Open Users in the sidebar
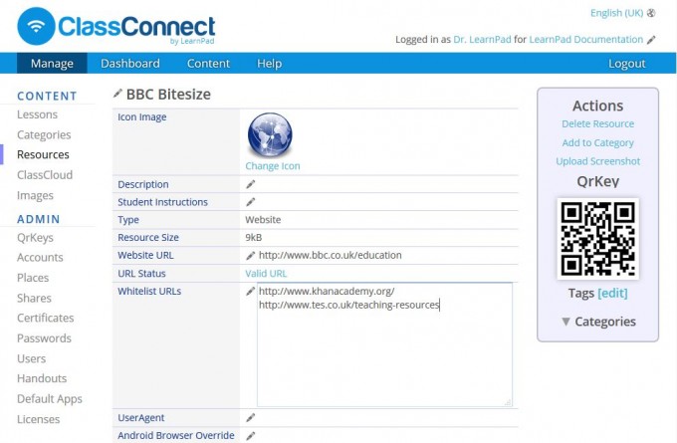 (x=32, y=358)
